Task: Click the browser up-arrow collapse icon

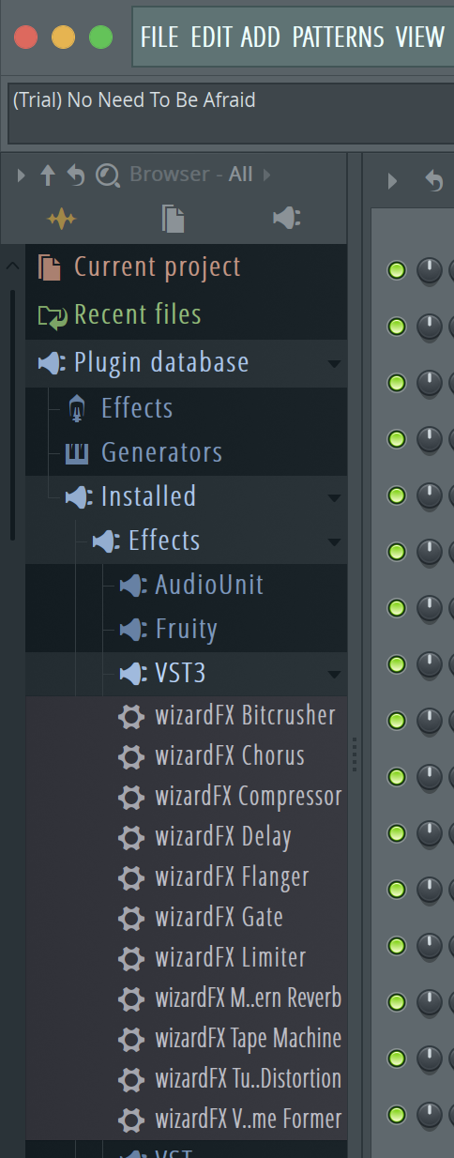Action: pyautogui.click(x=49, y=175)
